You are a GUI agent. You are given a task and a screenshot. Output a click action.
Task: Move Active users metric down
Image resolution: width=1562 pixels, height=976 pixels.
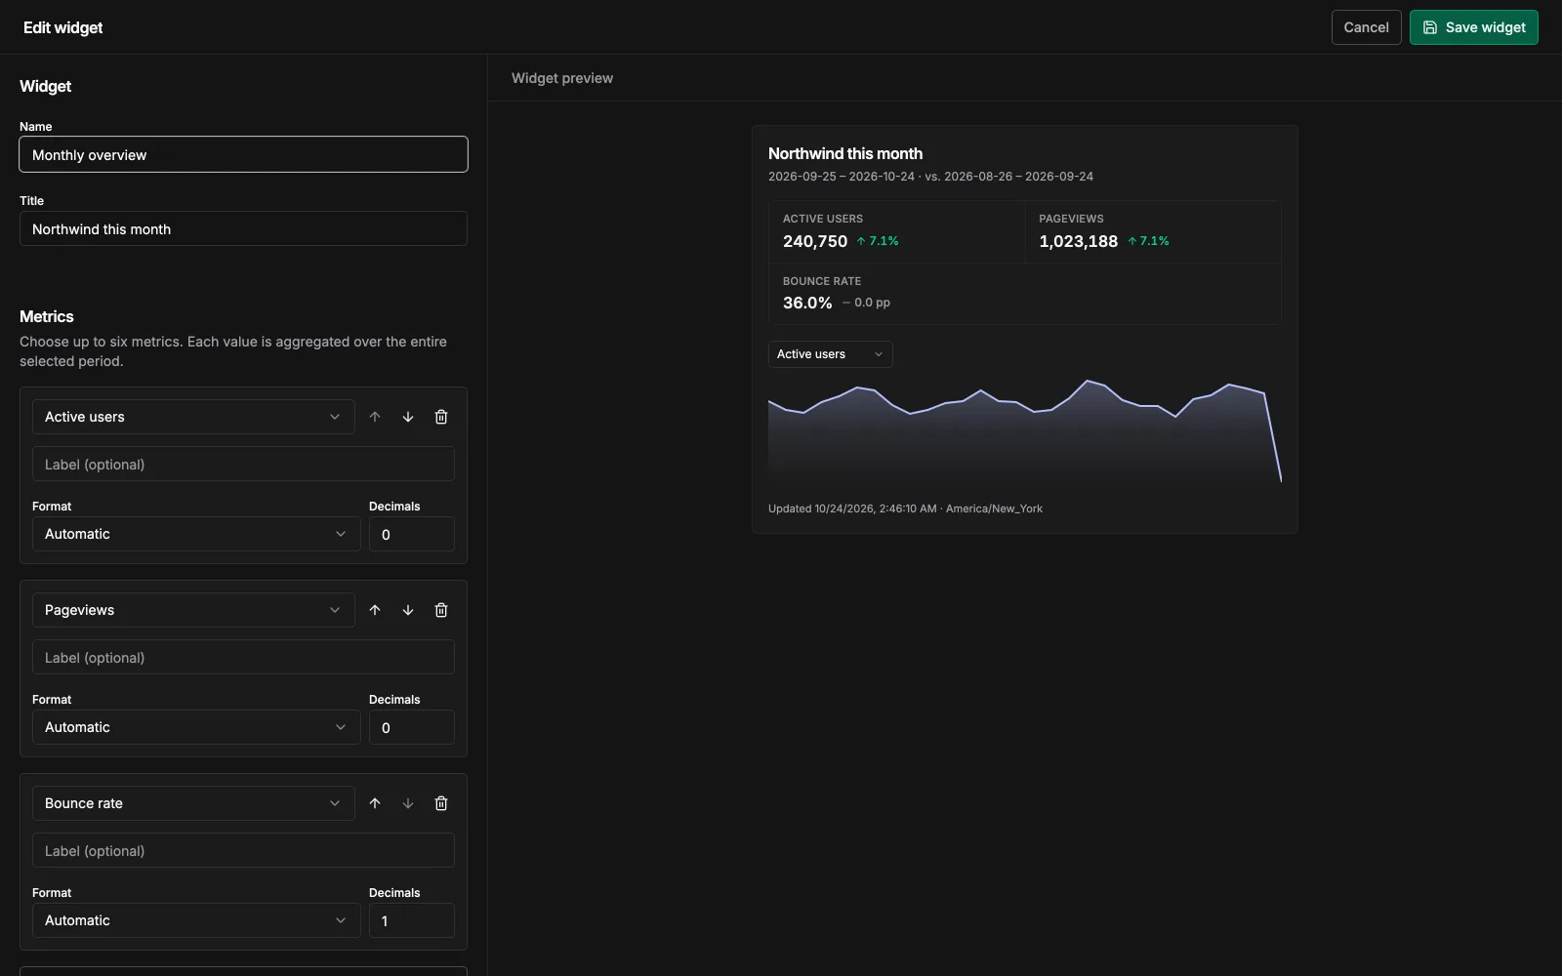coord(408,417)
